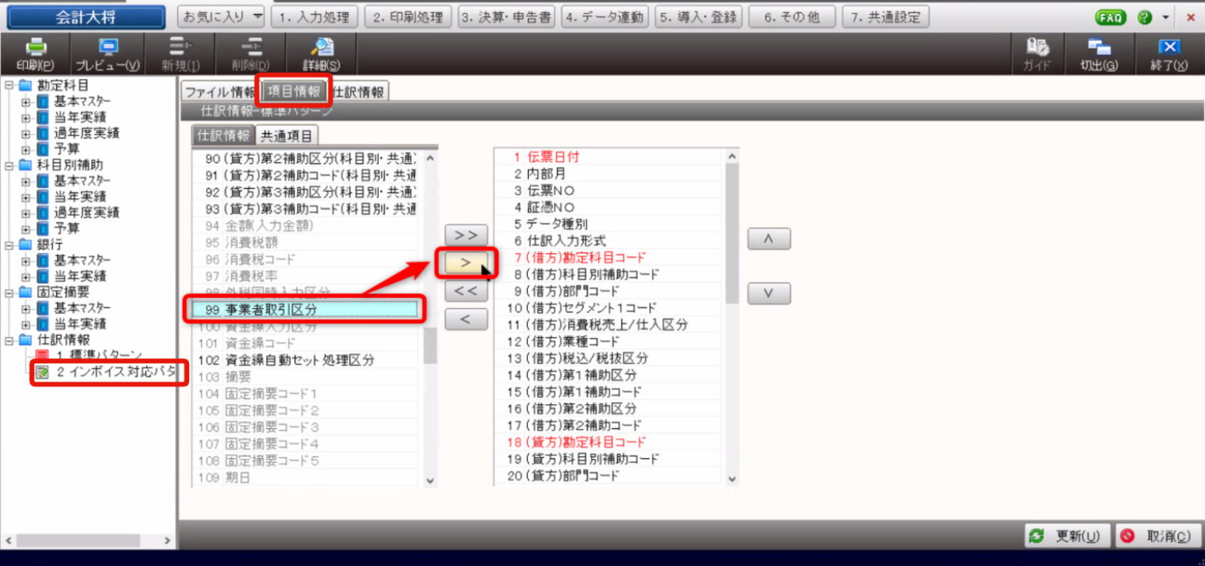Click the green question mark help icon
The width and height of the screenshot is (1205, 566).
[1145, 17]
